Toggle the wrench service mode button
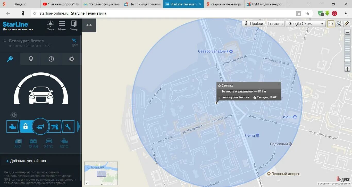This screenshot has height=187, width=352. pyautogui.click(x=68, y=126)
